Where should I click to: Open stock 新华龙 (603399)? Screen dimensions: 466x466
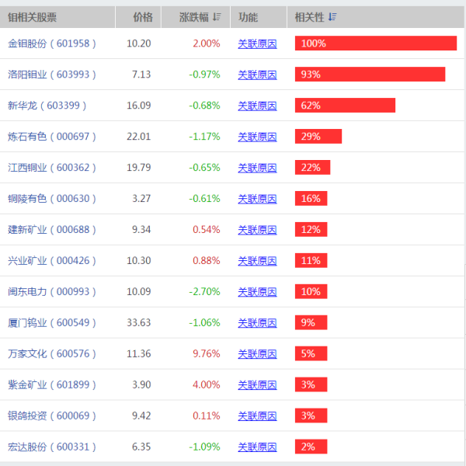point(47,106)
